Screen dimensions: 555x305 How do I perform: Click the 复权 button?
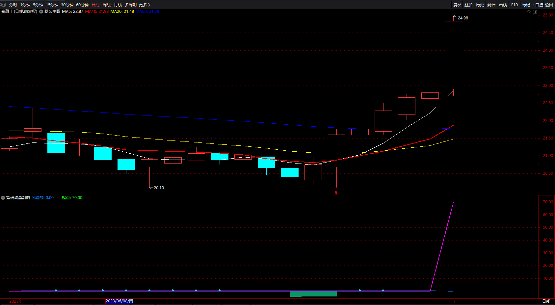tap(457, 5)
